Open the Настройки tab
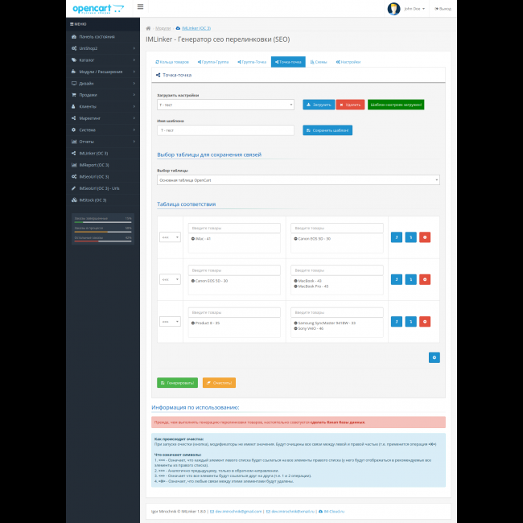Image resolution: width=523 pixels, height=523 pixels. click(x=348, y=61)
